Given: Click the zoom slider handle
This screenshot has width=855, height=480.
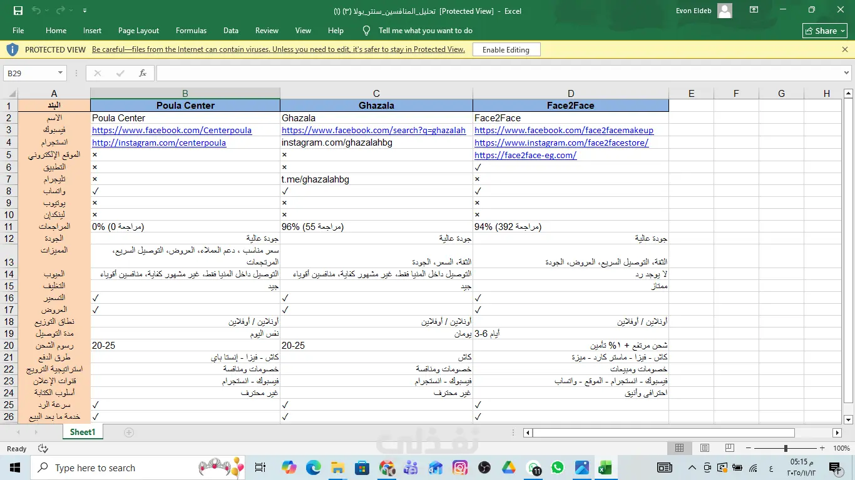Looking at the screenshot, I should pos(786,448).
